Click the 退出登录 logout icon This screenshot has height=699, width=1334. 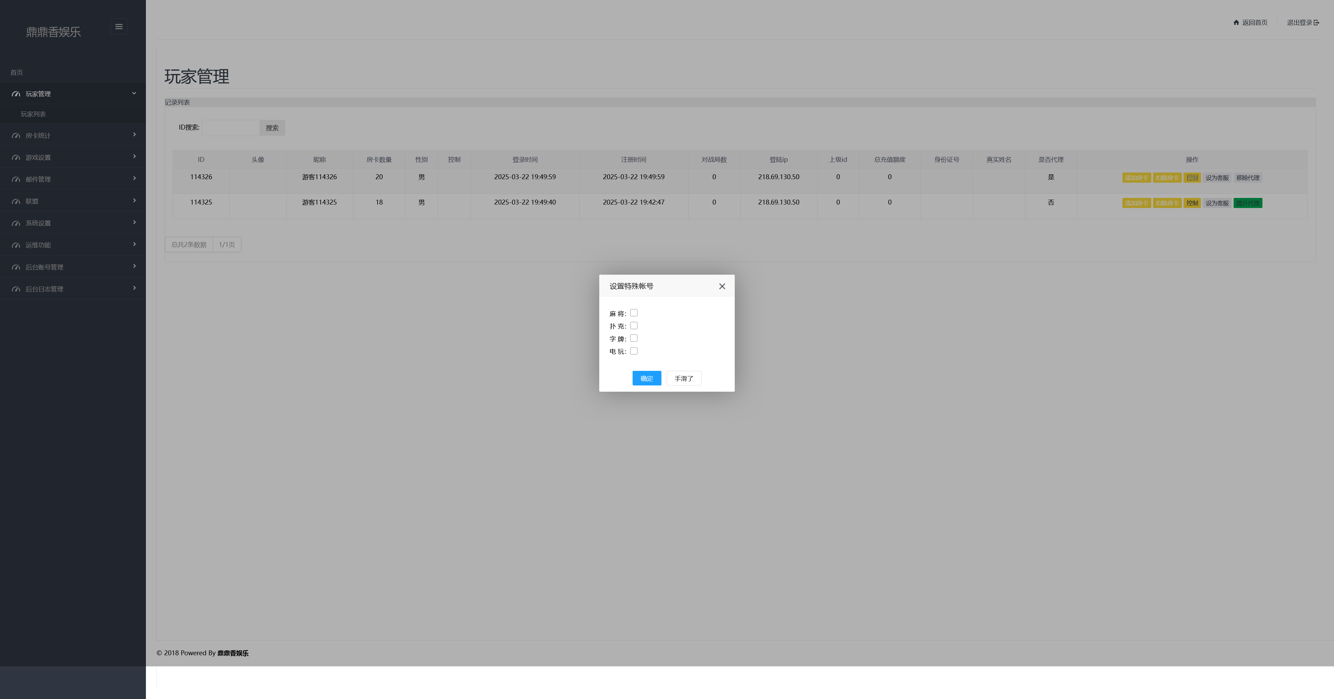[1316, 22]
